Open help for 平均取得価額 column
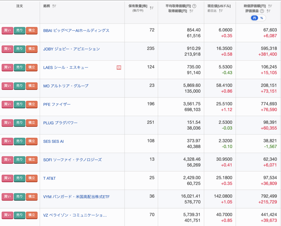 194,6
